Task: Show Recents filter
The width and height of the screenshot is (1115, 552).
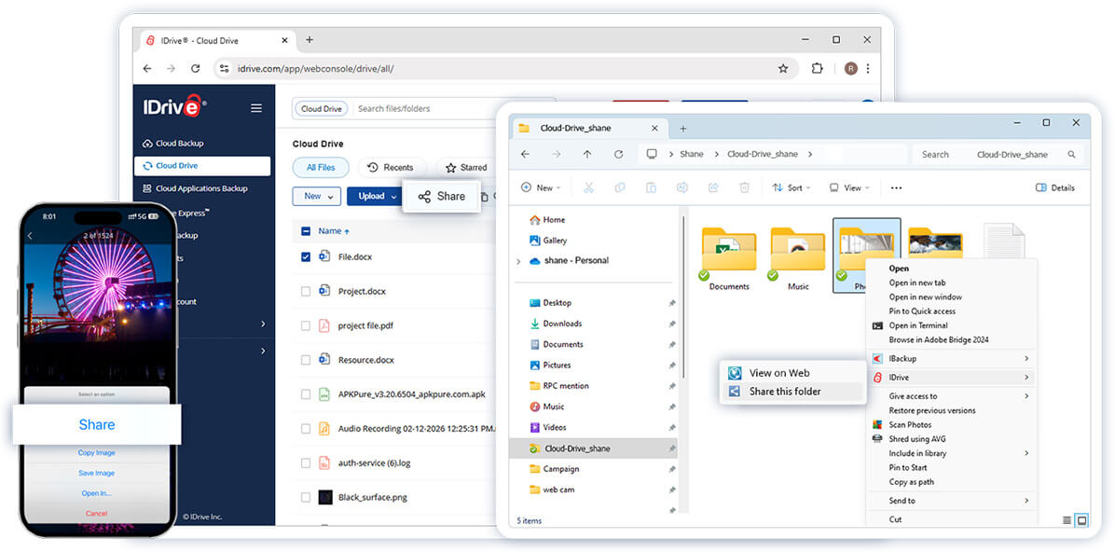Action: coord(392,168)
